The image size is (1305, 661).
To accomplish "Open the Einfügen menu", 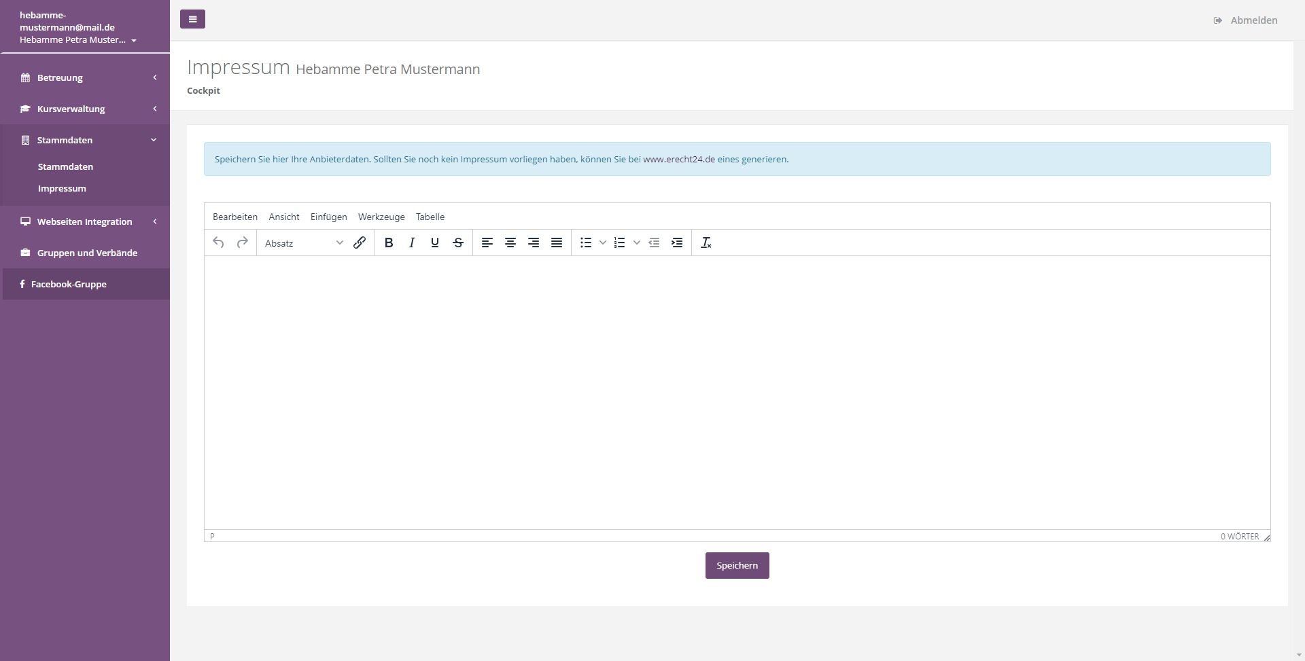I will pos(328,217).
